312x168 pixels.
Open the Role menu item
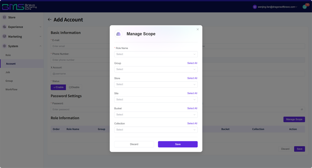point(8,55)
